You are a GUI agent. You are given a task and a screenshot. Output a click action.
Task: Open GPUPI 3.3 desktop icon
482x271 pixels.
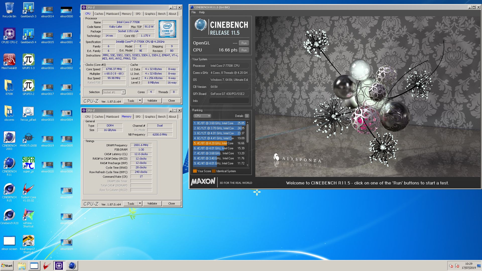[28, 62]
